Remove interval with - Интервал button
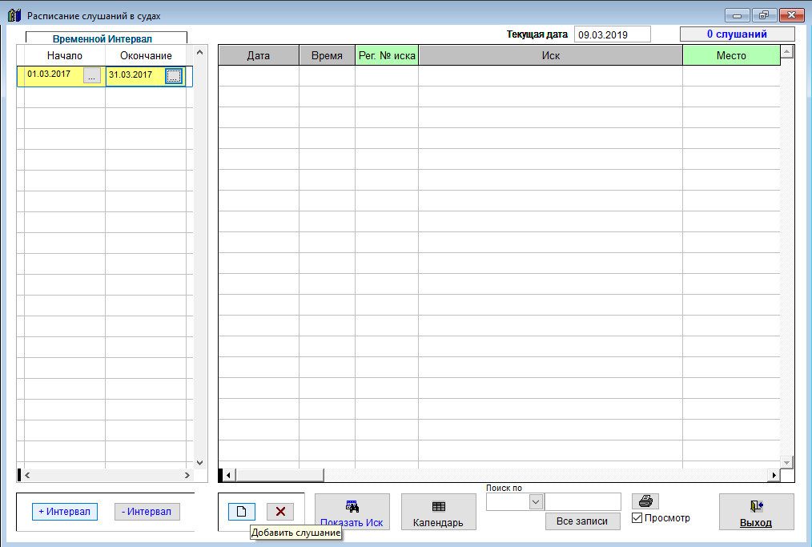812x547 pixels. pos(147,512)
